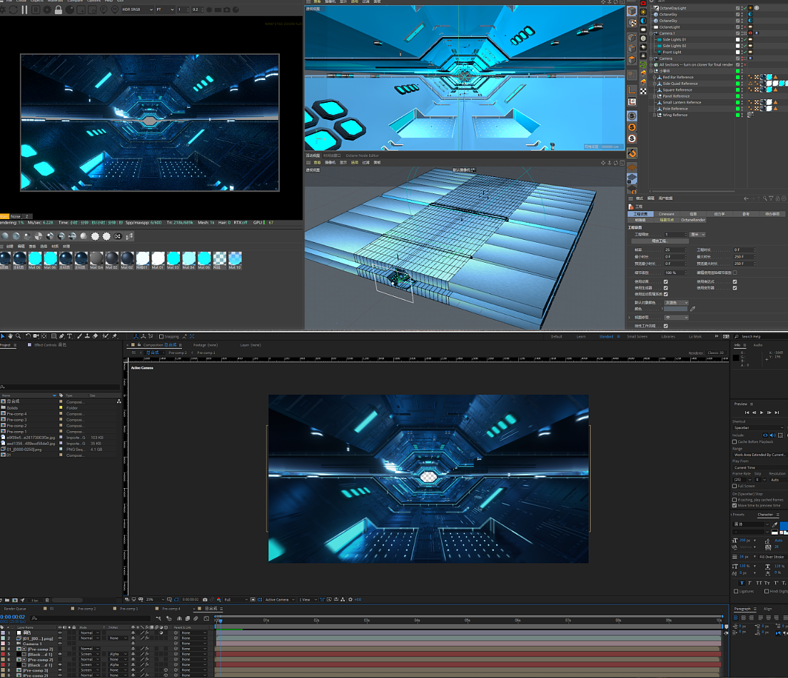Switch to the Pre-comp 4 timeline tab
This screenshot has width=788, height=678.
pyautogui.click(x=171, y=609)
